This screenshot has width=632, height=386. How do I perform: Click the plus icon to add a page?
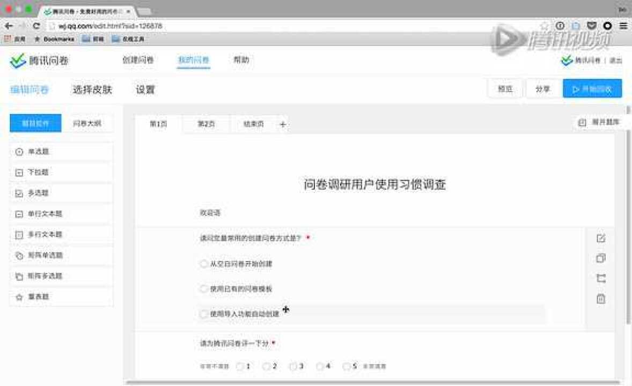283,124
